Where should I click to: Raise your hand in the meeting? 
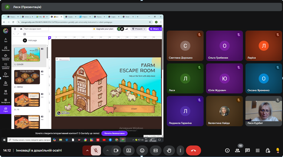coord(169,150)
